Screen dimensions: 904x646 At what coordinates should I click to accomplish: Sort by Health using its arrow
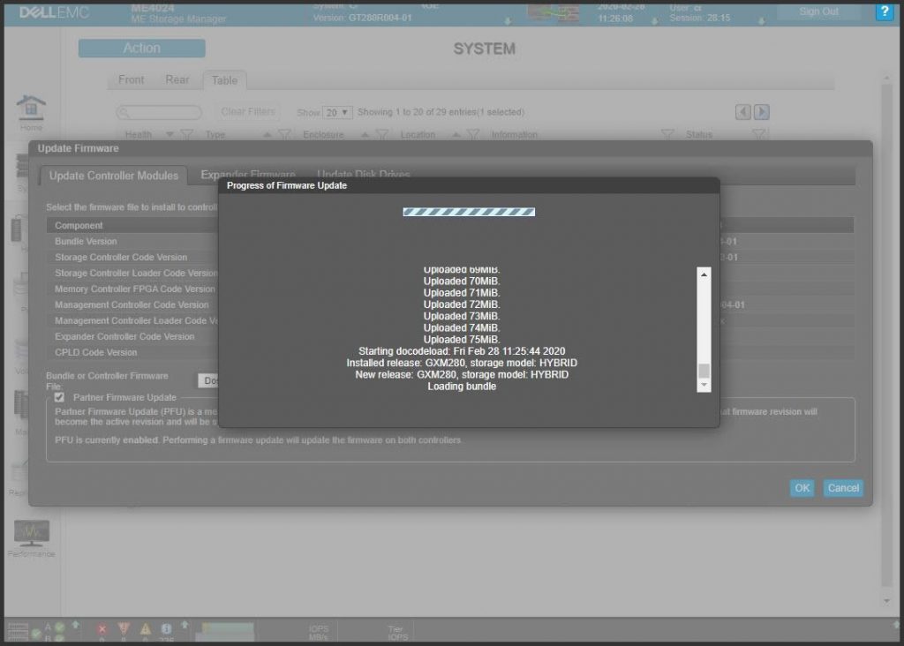[x=169, y=134]
